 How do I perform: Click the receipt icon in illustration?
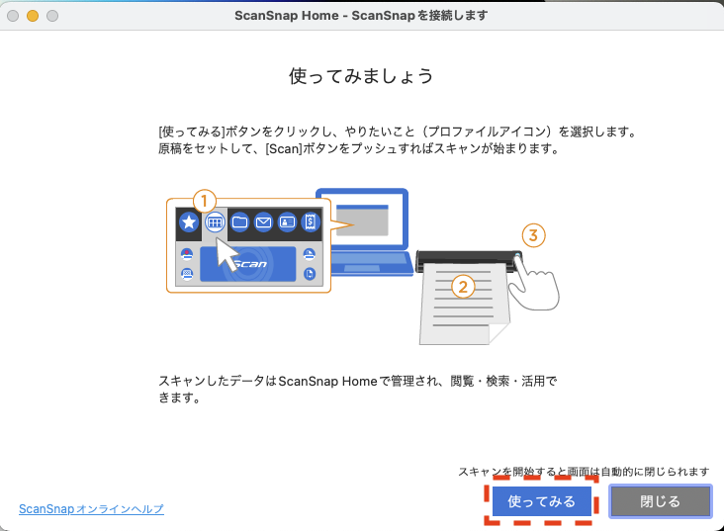311,222
